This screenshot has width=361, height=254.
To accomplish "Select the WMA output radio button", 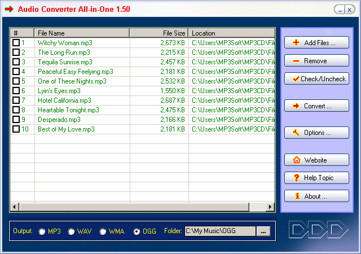I will 103,231.
